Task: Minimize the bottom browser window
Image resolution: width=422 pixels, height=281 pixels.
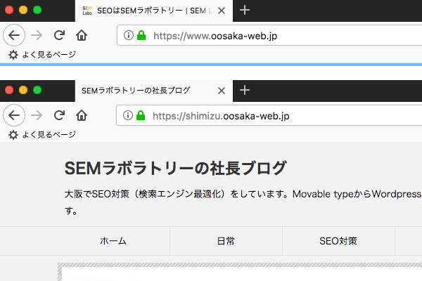Action: pos(23,90)
